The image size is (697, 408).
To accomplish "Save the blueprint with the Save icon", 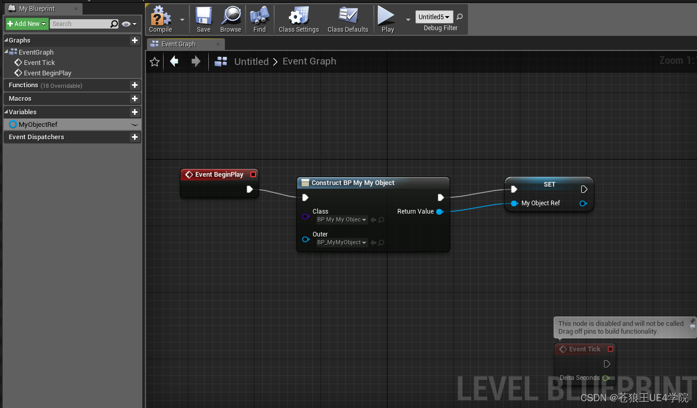I will [204, 20].
